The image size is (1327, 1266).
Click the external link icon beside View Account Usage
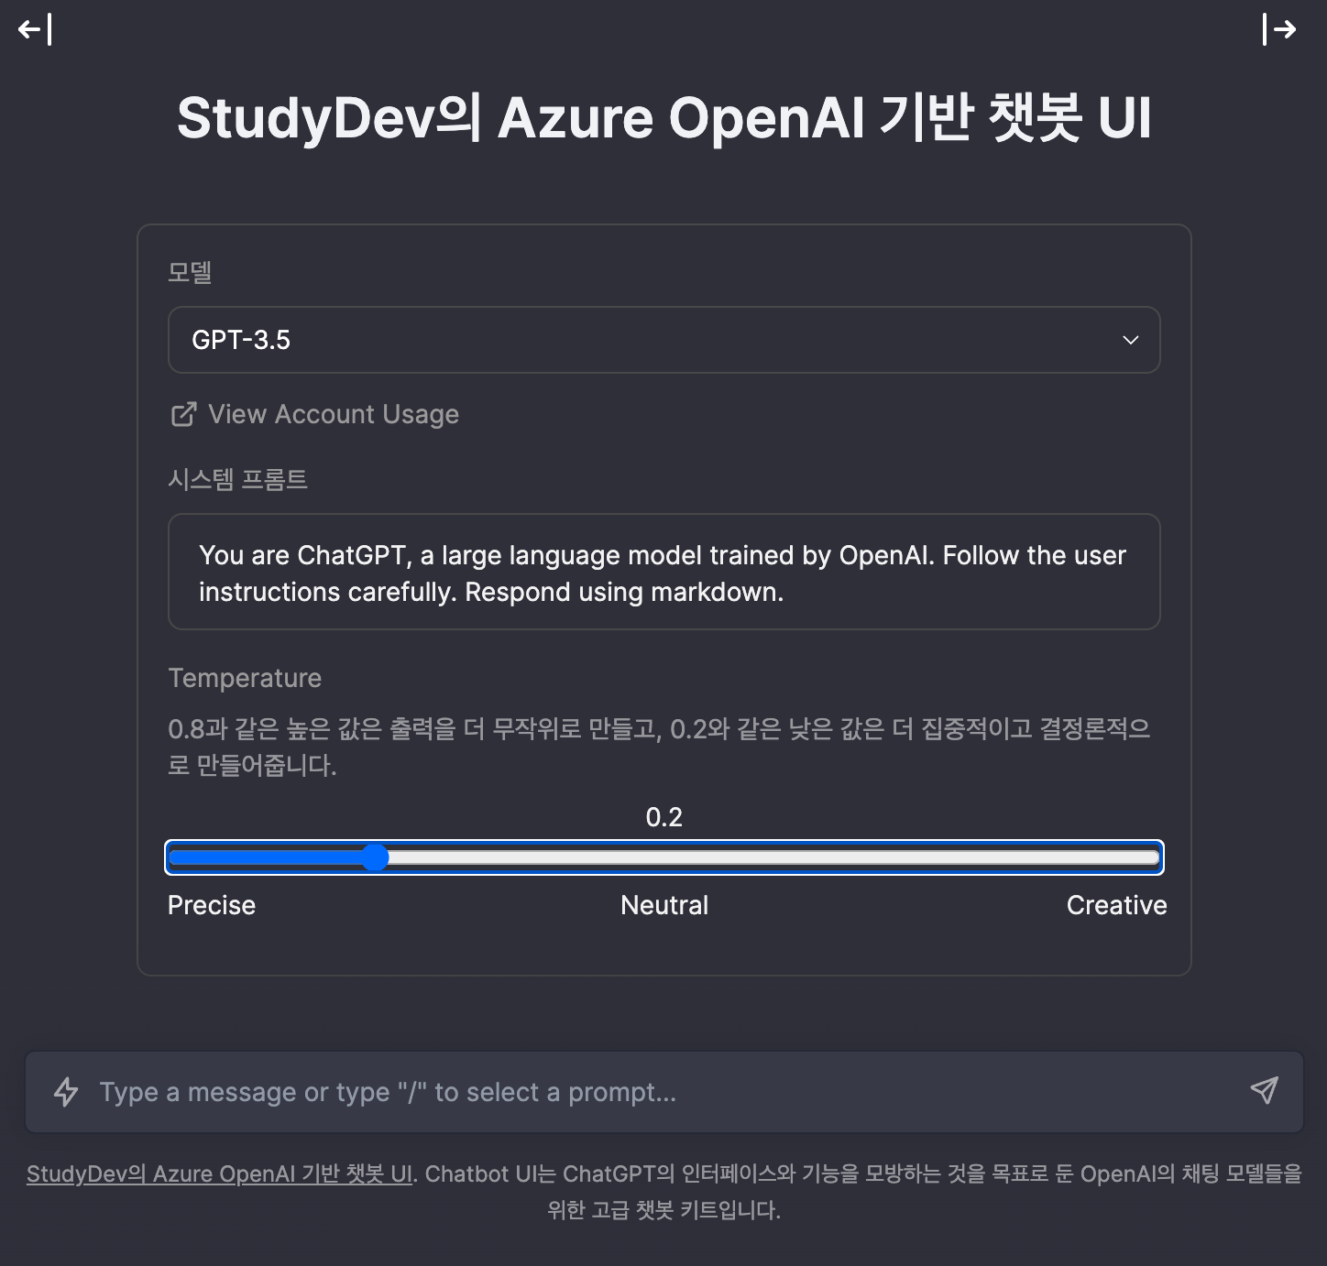pos(183,414)
